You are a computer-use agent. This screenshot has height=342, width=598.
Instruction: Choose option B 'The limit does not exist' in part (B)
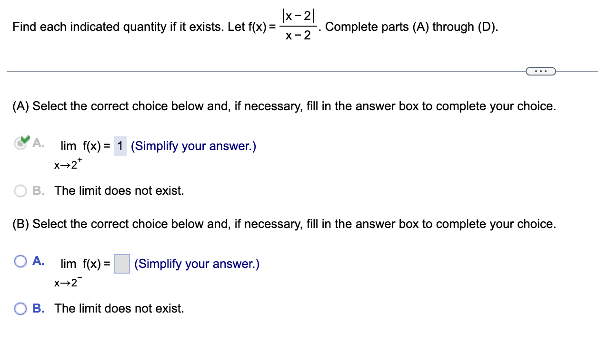click(x=20, y=309)
